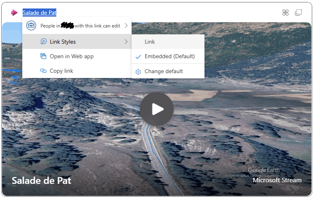Click the checkmark next to Embedded (Default)

click(138, 57)
